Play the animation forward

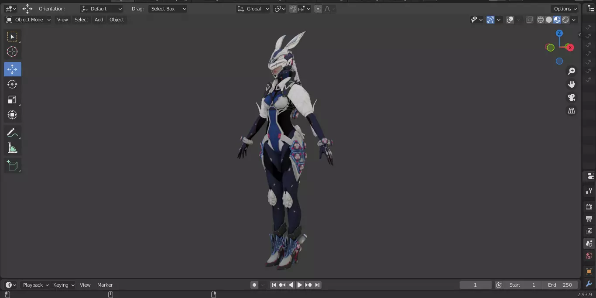[x=300, y=285]
